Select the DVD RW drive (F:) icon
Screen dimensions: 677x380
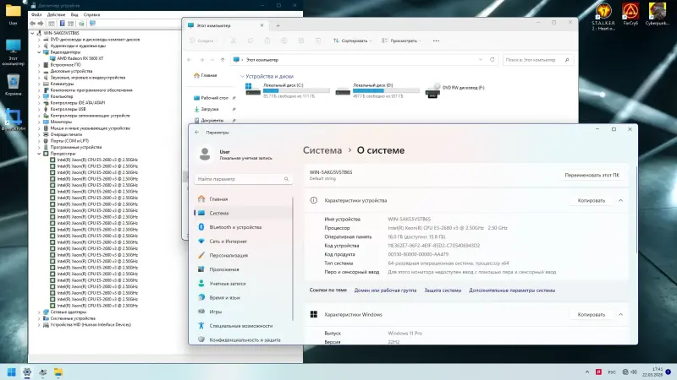[432, 90]
